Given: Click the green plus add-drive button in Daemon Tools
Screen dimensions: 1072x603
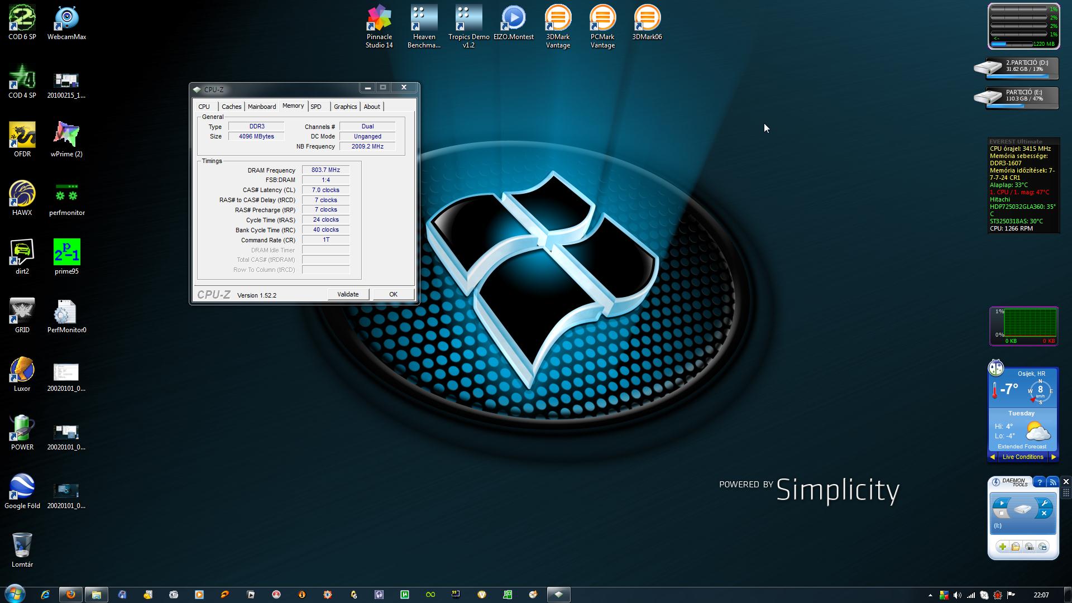Looking at the screenshot, I should pos(1003,547).
